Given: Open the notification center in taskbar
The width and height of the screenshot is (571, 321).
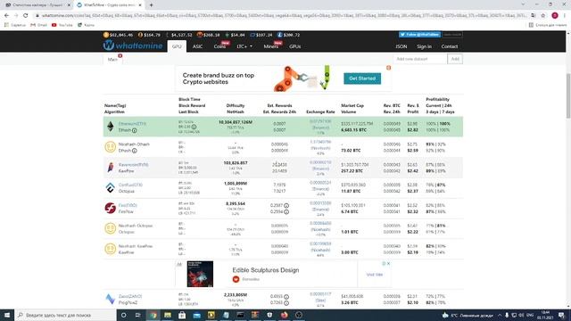Looking at the screenshot, I should coord(562,315).
